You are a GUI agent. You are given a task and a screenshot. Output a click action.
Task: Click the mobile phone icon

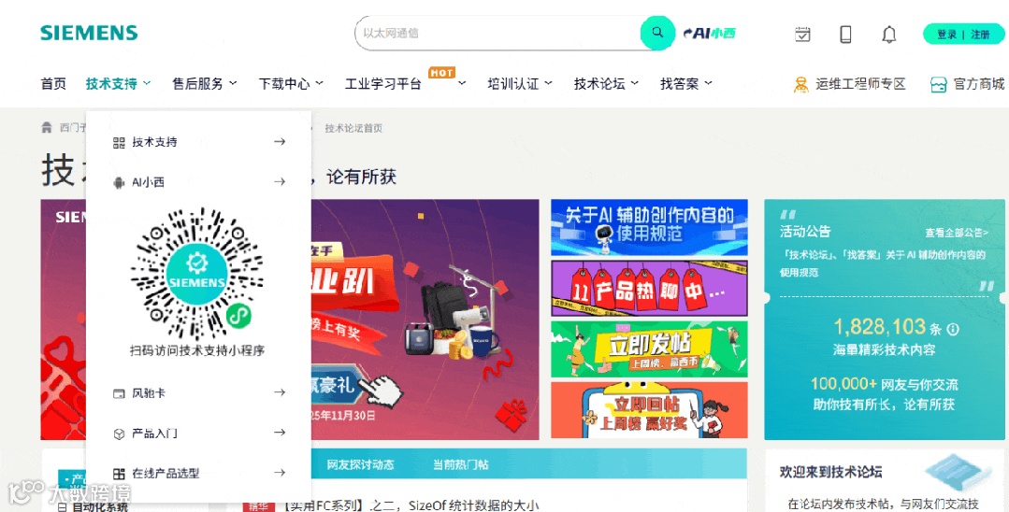click(x=845, y=34)
